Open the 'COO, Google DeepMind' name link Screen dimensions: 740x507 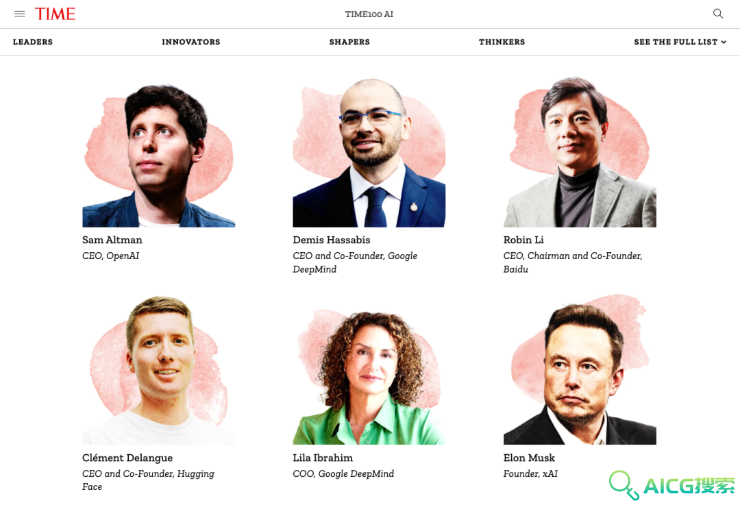coord(323,458)
